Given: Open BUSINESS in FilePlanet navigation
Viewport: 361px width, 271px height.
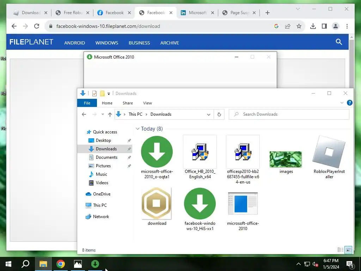Looking at the screenshot, I should coord(139,43).
